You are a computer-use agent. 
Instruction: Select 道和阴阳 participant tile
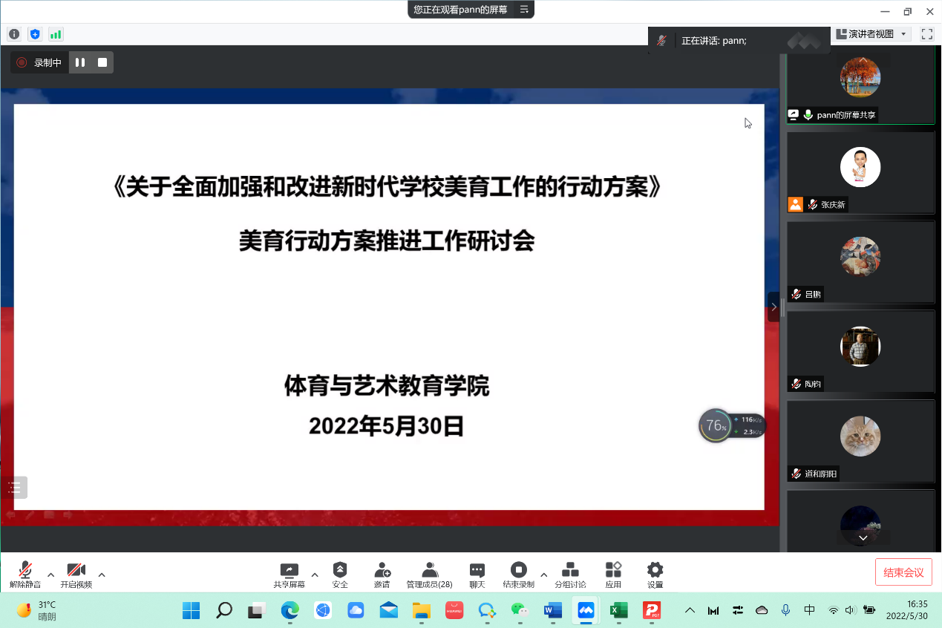860,441
